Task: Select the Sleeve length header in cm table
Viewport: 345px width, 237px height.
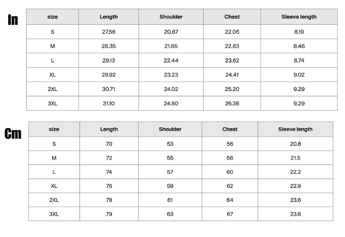Action: click(295, 129)
